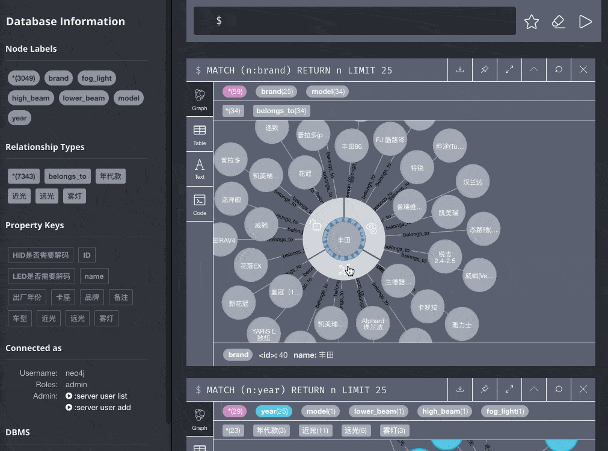The width and height of the screenshot is (608, 451).
Task: Clear the editor with the eraser icon
Action: point(558,22)
